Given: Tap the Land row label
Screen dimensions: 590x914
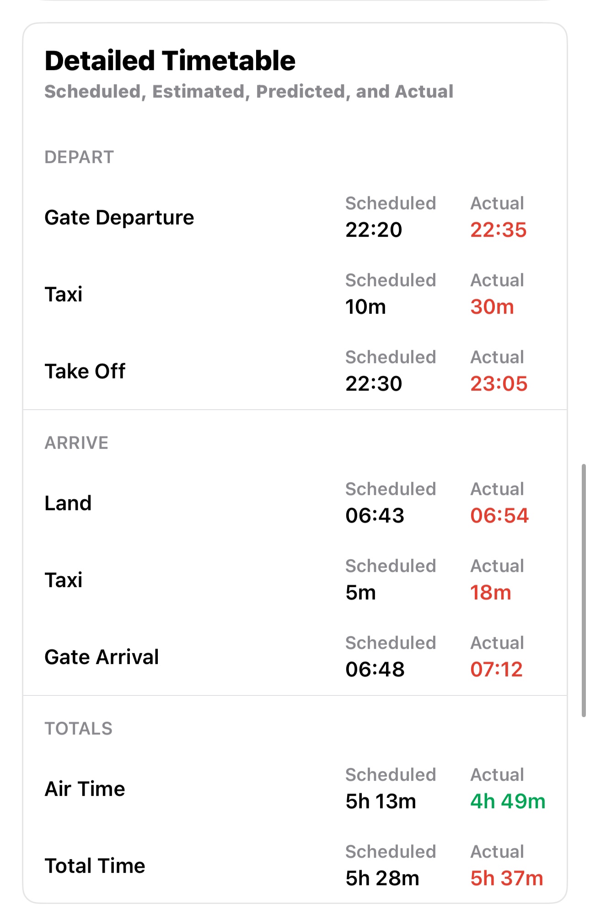Looking at the screenshot, I should [x=68, y=503].
